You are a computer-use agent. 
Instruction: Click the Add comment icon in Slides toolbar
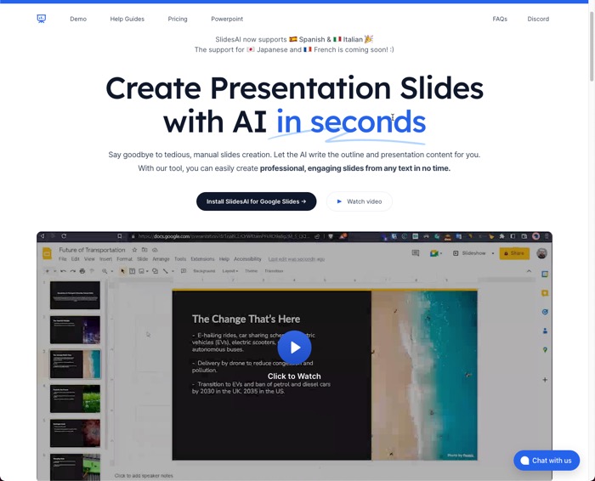pos(184,271)
